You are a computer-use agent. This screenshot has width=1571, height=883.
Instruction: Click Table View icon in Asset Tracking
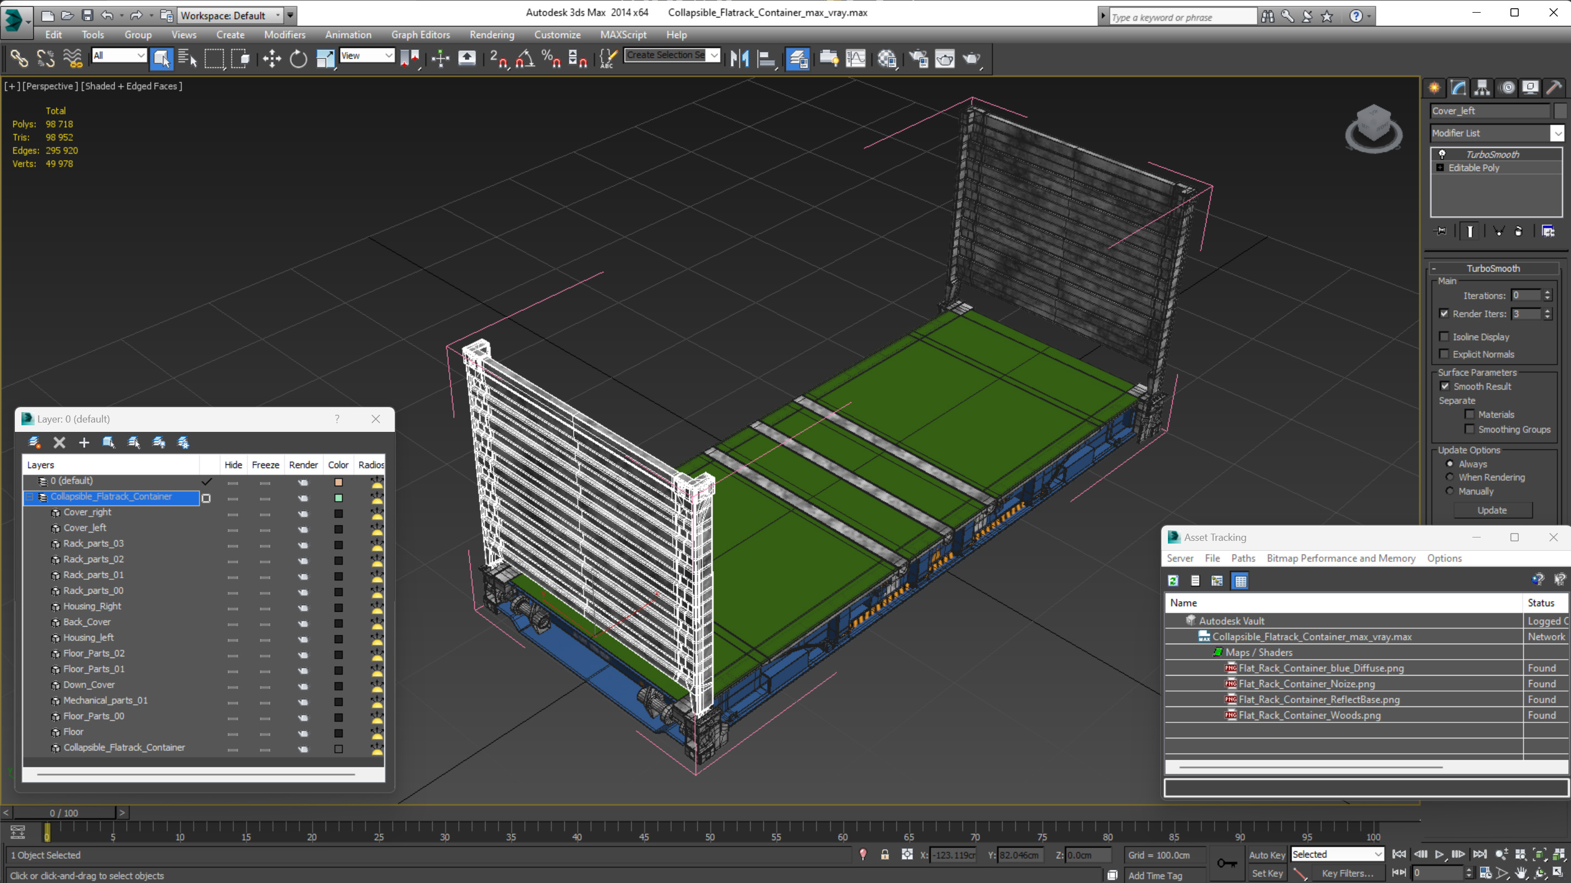coord(1240,581)
